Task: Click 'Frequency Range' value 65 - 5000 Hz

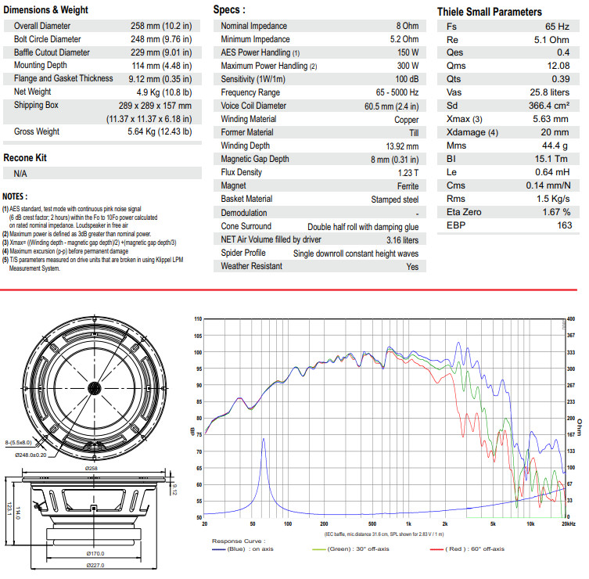Action: click(397, 92)
